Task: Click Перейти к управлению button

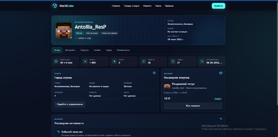Action: [x=70, y=104]
